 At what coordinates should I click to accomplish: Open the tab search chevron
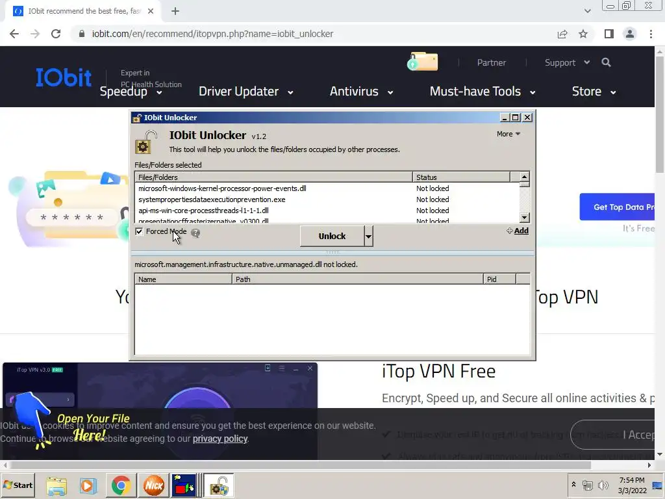click(587, 11)
